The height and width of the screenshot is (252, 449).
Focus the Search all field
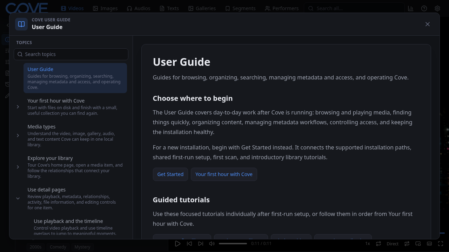click(354, 8)
